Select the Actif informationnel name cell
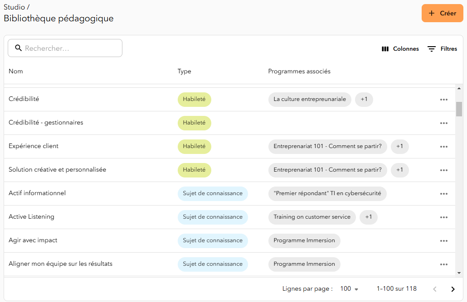 pyautogui.click(x=37, y=193)
